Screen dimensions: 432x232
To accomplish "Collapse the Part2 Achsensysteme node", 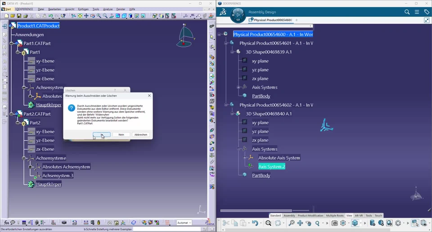I will tap(24, 158).
